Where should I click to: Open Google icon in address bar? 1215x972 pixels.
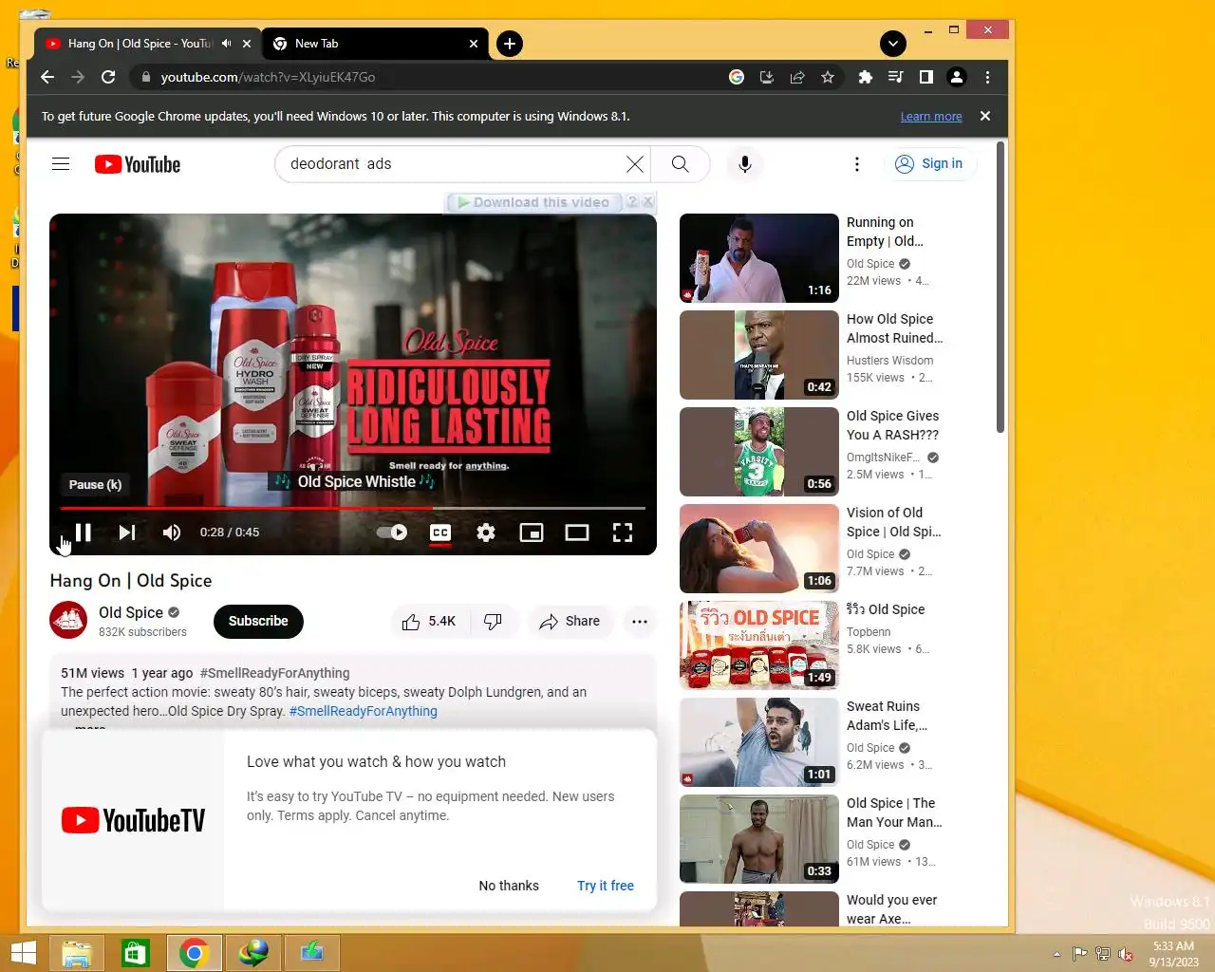click(737, 77)
